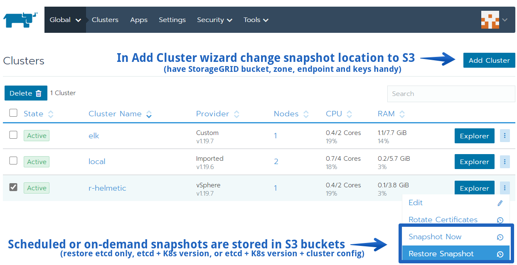Sort by RAM column arrows
The height and width of the screenshot is (265, 517).
point(402,114)
